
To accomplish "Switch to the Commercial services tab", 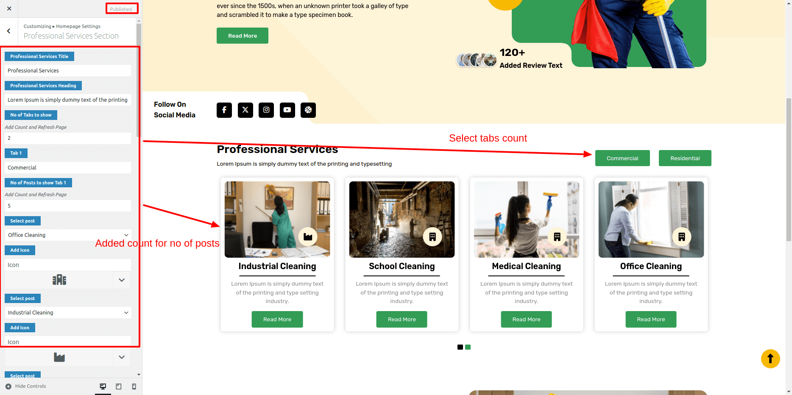I will point(622,158).
